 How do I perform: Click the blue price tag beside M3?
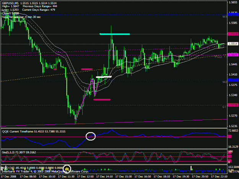(x=233, y=15)
